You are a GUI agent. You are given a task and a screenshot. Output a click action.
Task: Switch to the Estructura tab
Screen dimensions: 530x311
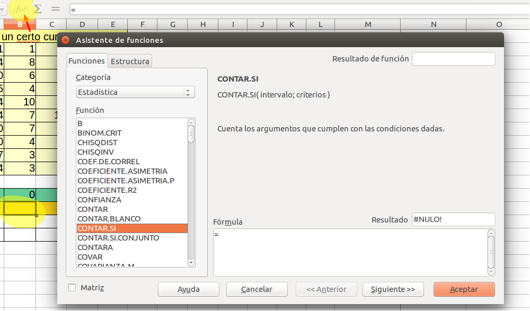pos(130,61)
